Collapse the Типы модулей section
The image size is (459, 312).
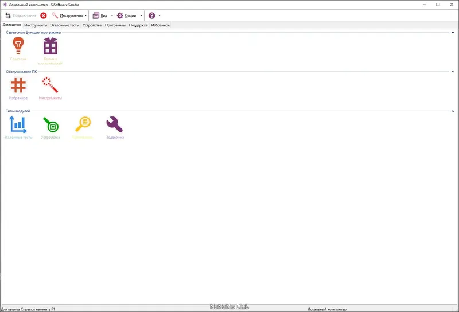(x=453, y=111)
